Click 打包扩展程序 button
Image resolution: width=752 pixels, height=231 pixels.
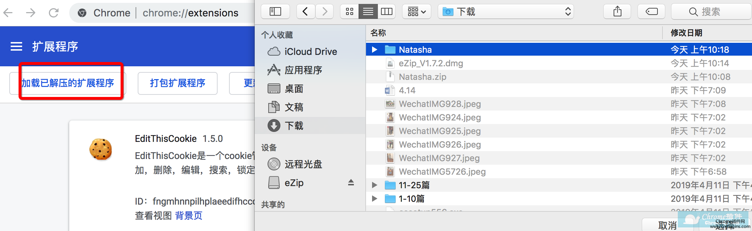[x=177, y=83]
